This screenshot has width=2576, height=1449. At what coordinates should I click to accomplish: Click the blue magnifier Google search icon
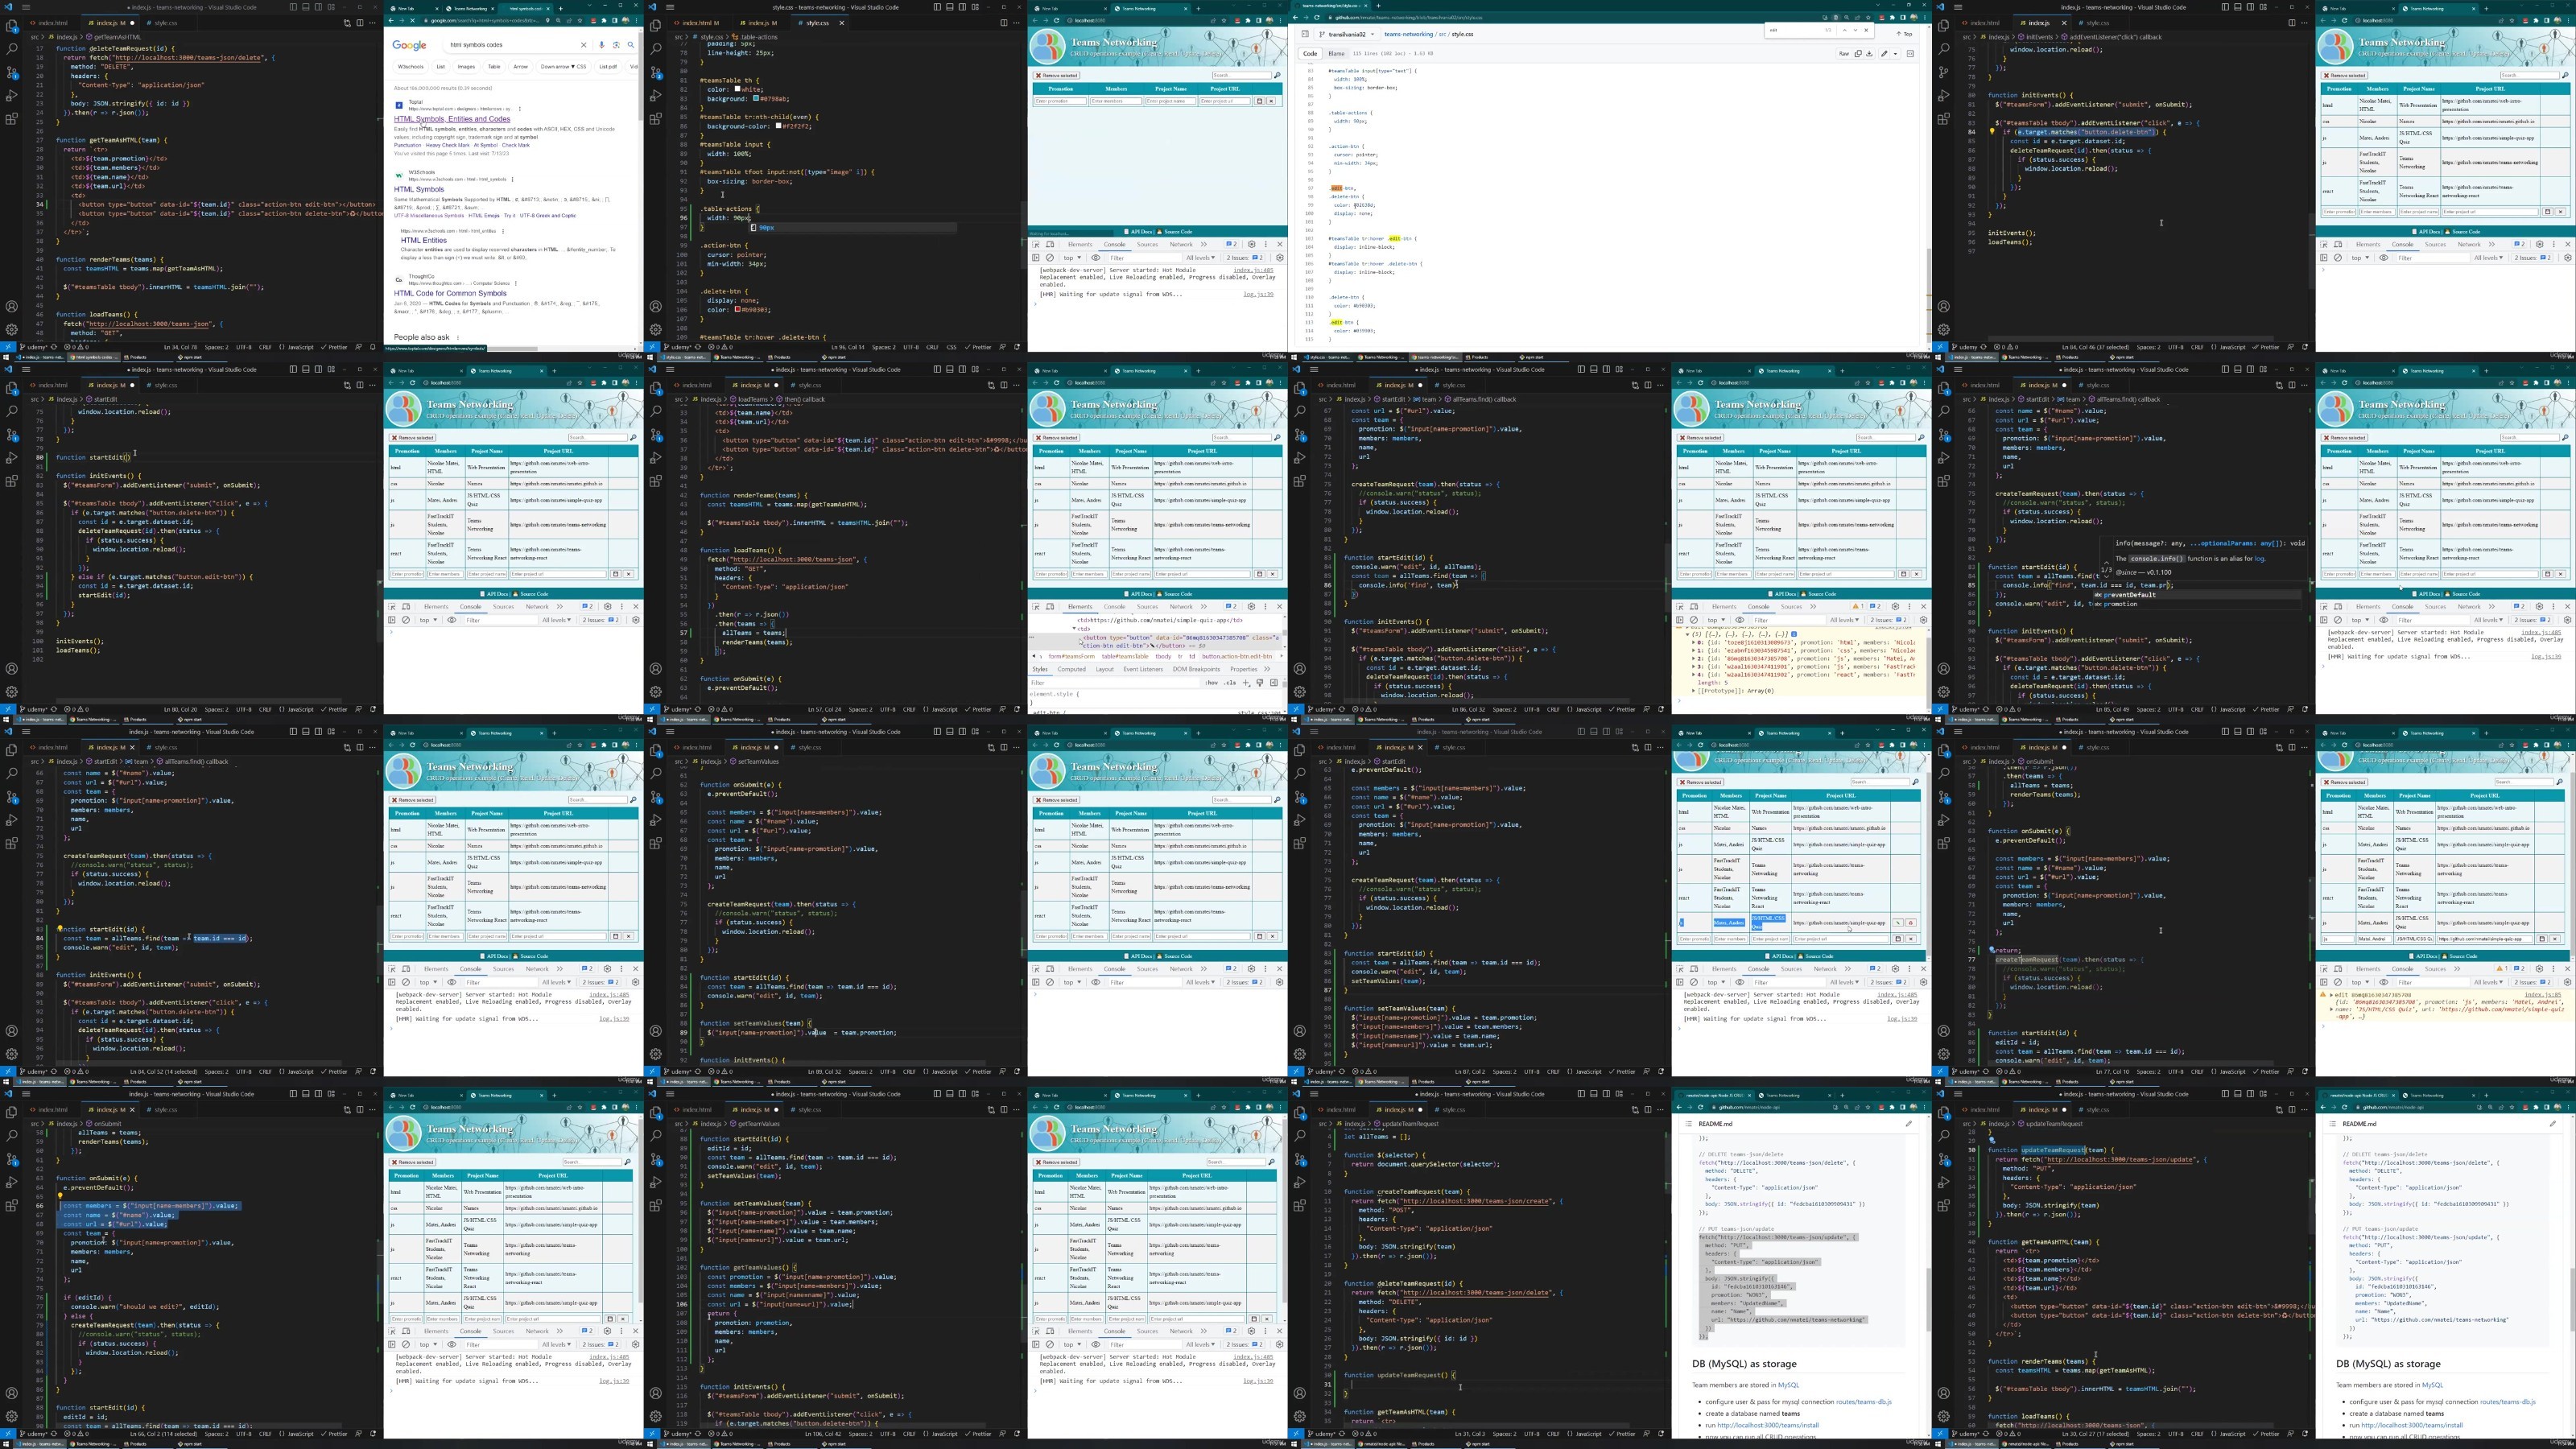pyautogui.click(x=631, y=45)
